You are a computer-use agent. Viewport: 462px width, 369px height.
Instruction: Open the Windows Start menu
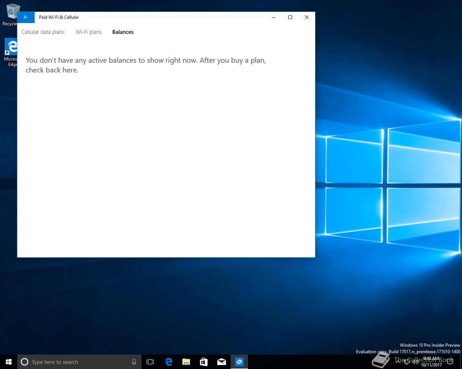9,362
